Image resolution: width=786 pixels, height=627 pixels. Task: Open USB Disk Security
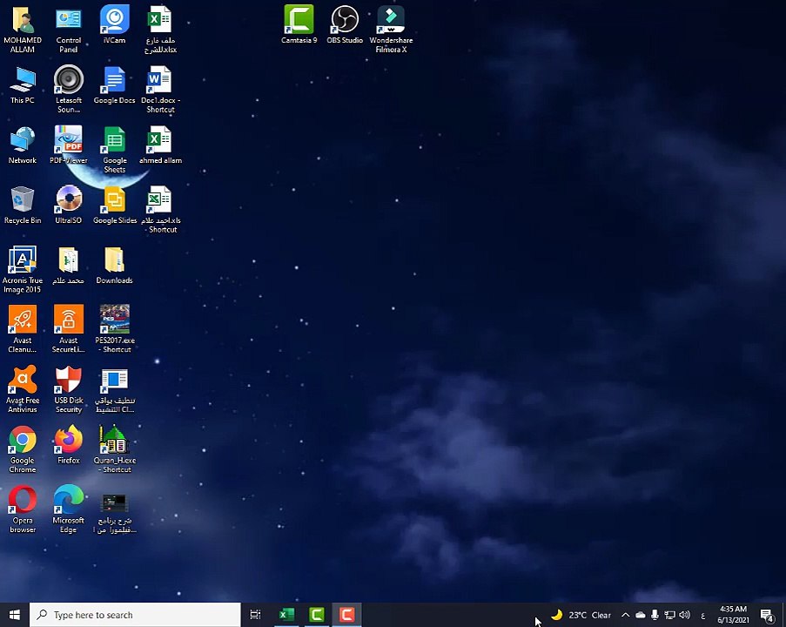[x=69, y=389]
